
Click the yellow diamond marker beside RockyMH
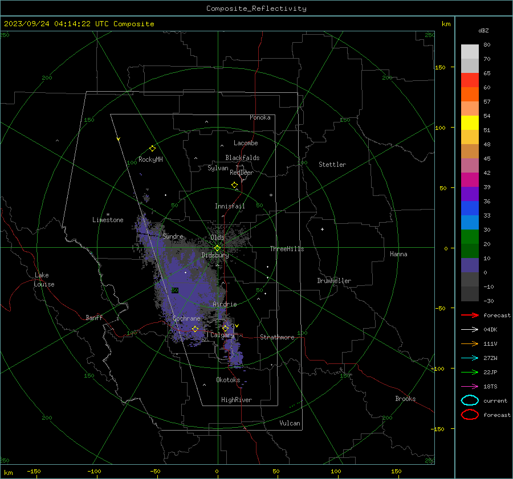click(152, 149)
